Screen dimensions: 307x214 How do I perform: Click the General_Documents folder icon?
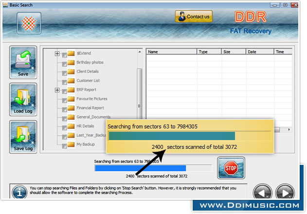[x=71, y=117]
